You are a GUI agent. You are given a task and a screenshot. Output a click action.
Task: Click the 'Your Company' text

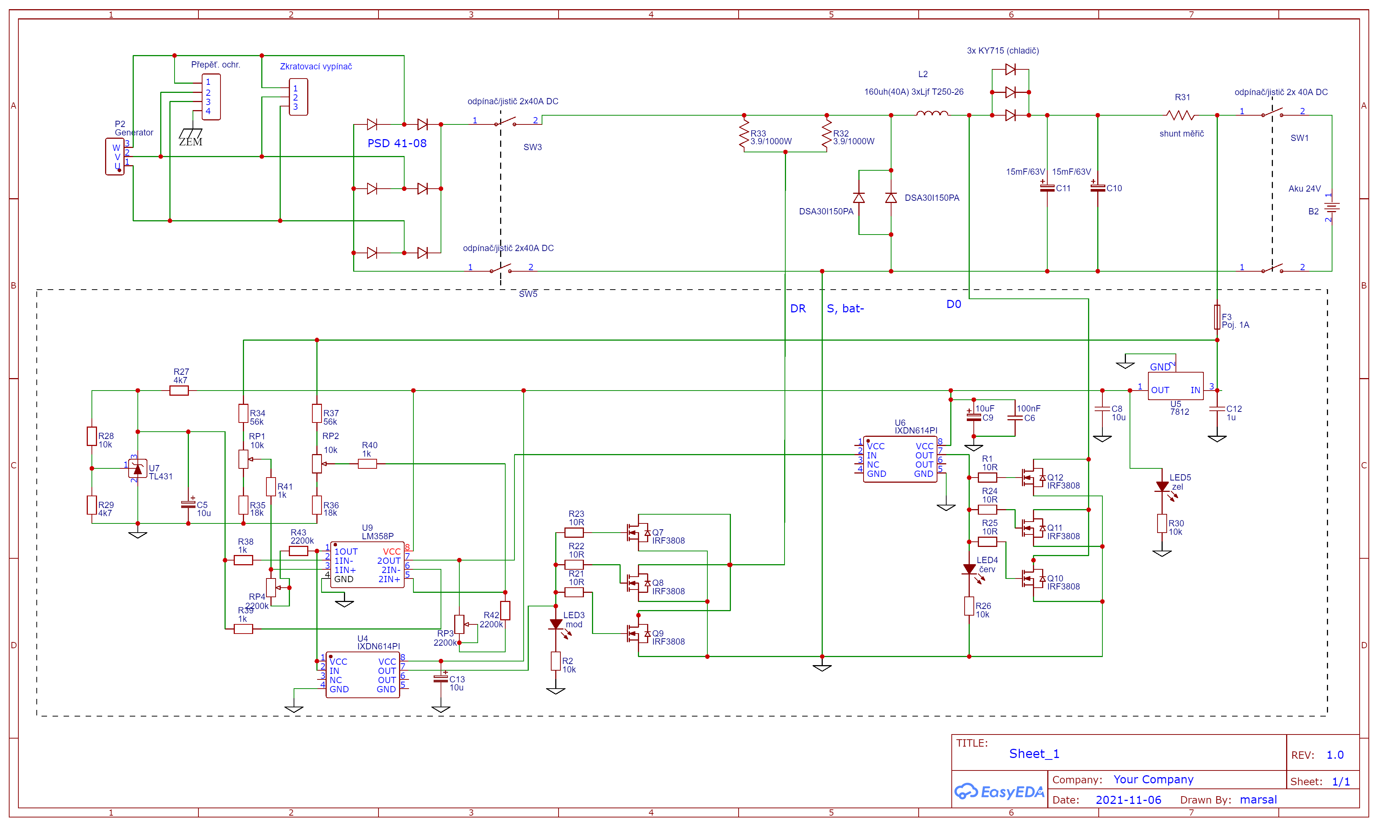pos(1154,780)
